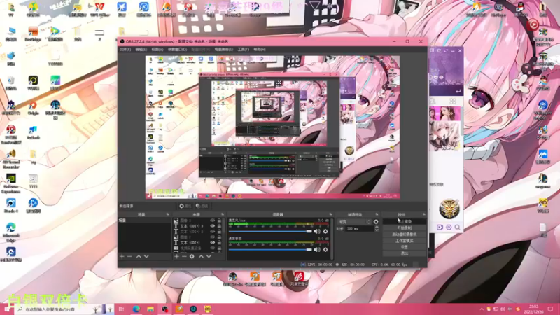Open the 停靠窗口(D) menu in OBS

point(177,50)
